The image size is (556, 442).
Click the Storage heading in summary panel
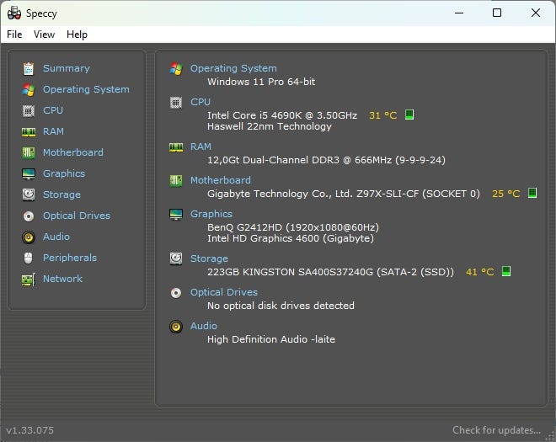[209, 258]
